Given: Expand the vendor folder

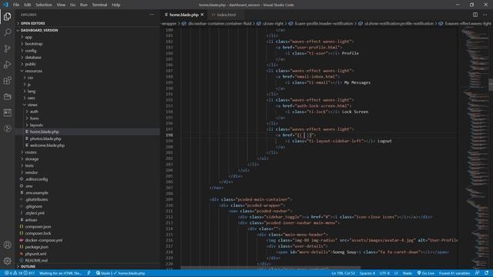Looking at the screenshot, I should point(31,172).
